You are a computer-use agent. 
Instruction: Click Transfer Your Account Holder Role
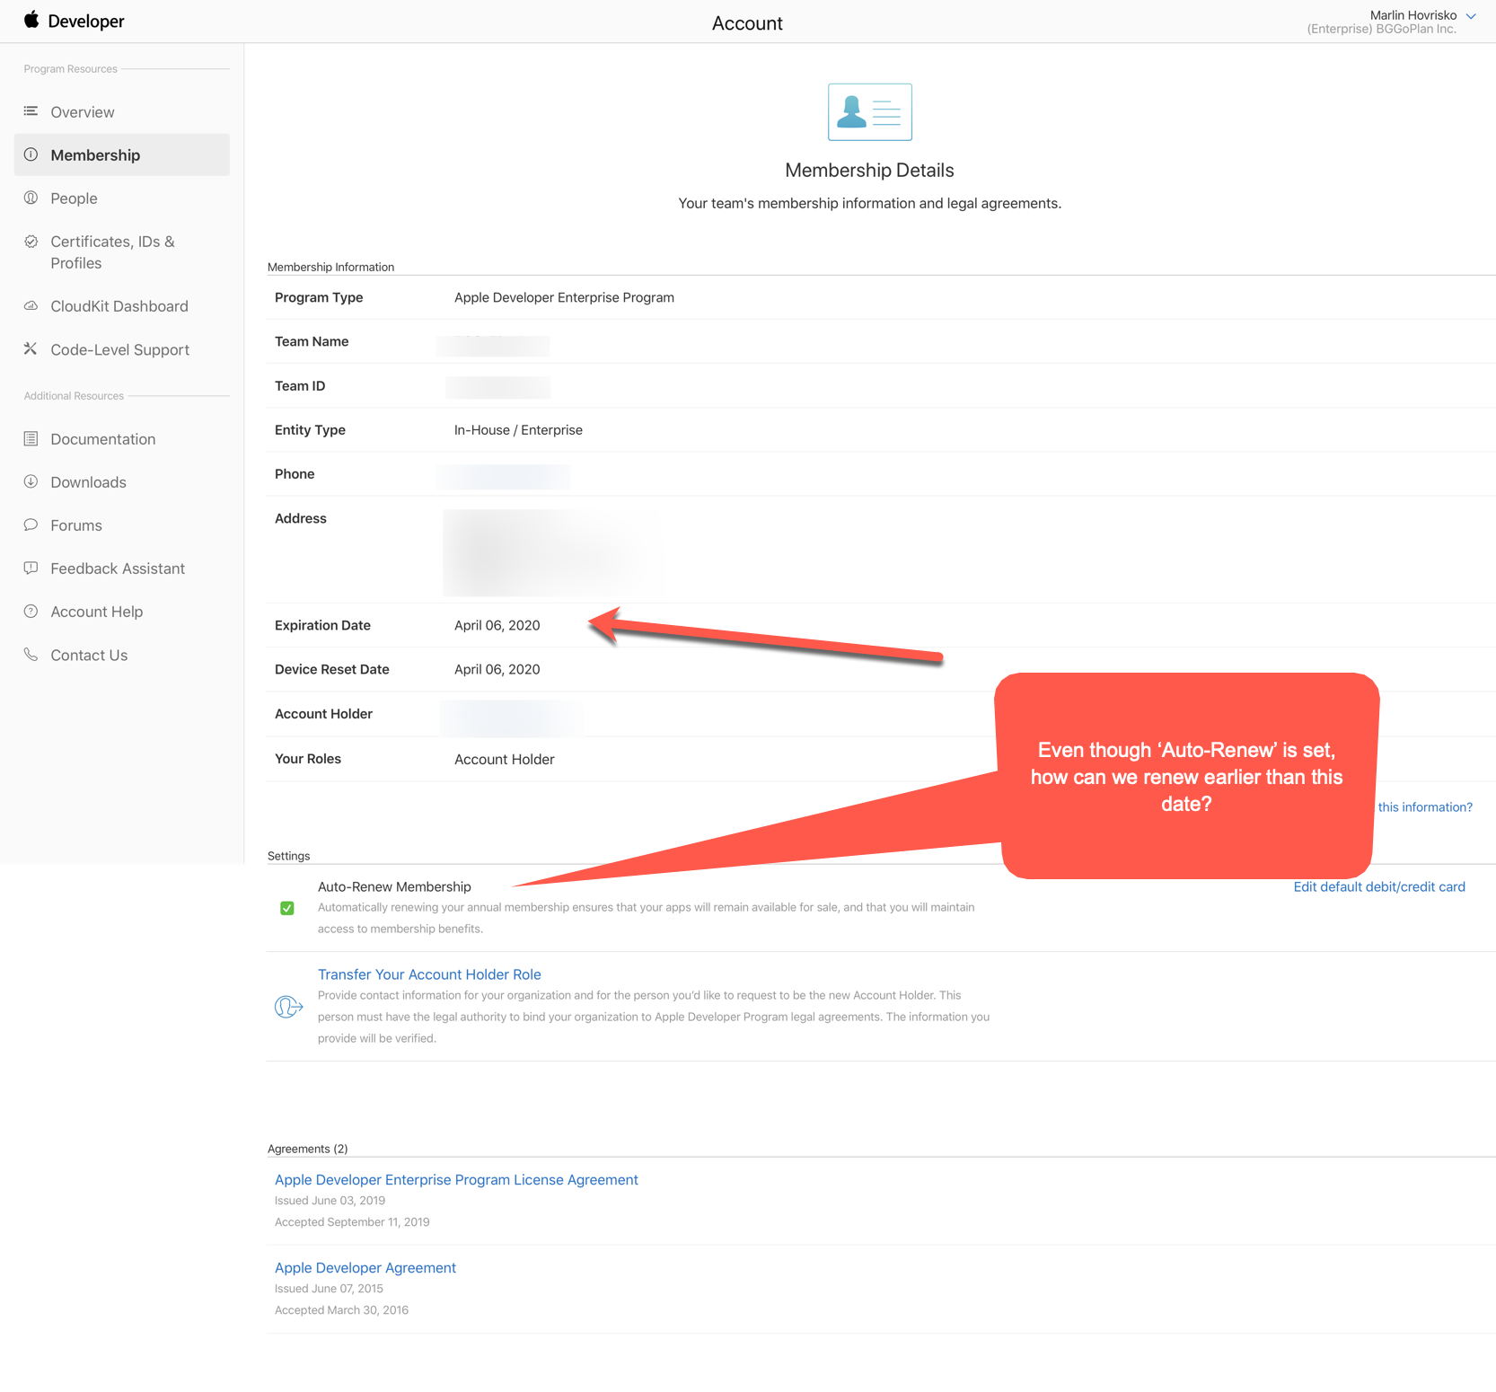pyautogui.click(x=429, y=974)
